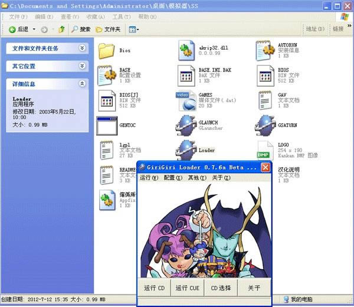Click the 链接 links toolbar label

pos(338,29)
